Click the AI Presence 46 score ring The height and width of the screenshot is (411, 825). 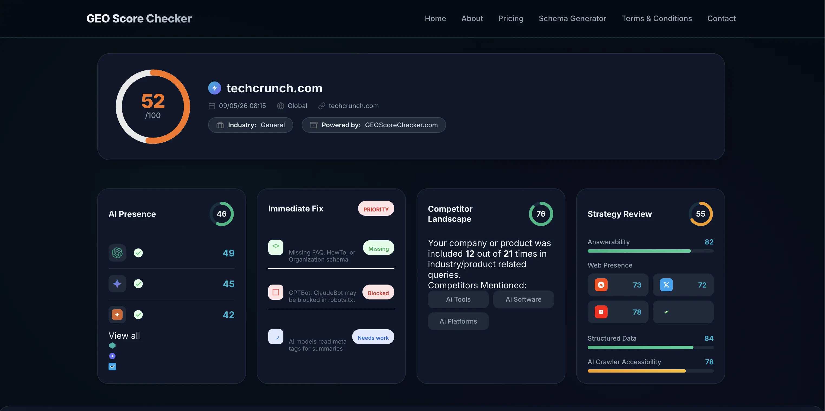click(222, 214)
